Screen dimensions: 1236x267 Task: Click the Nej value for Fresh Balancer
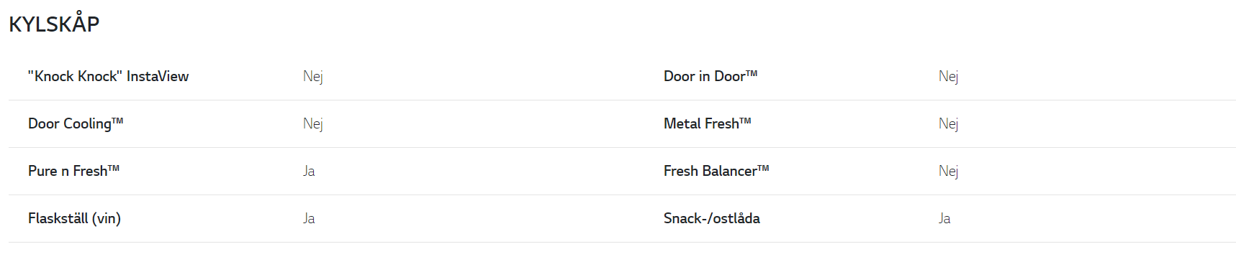pos(948,172)
